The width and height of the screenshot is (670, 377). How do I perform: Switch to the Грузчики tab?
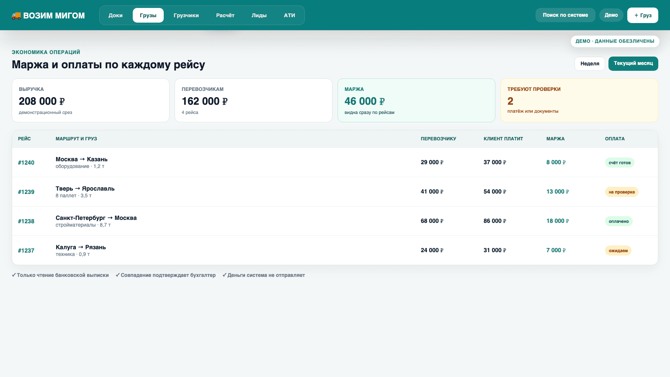pos(186,15)
